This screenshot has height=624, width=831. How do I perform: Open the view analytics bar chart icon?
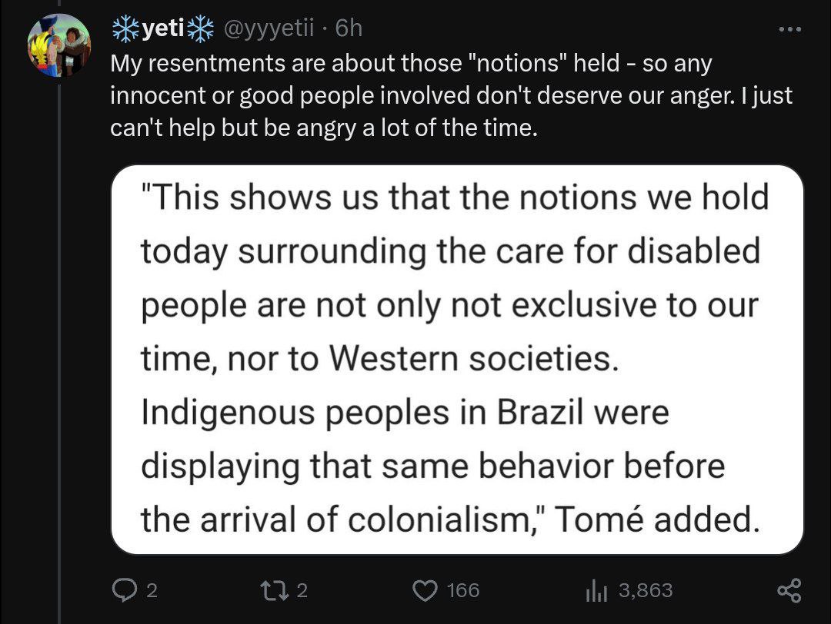click(597, 590)
